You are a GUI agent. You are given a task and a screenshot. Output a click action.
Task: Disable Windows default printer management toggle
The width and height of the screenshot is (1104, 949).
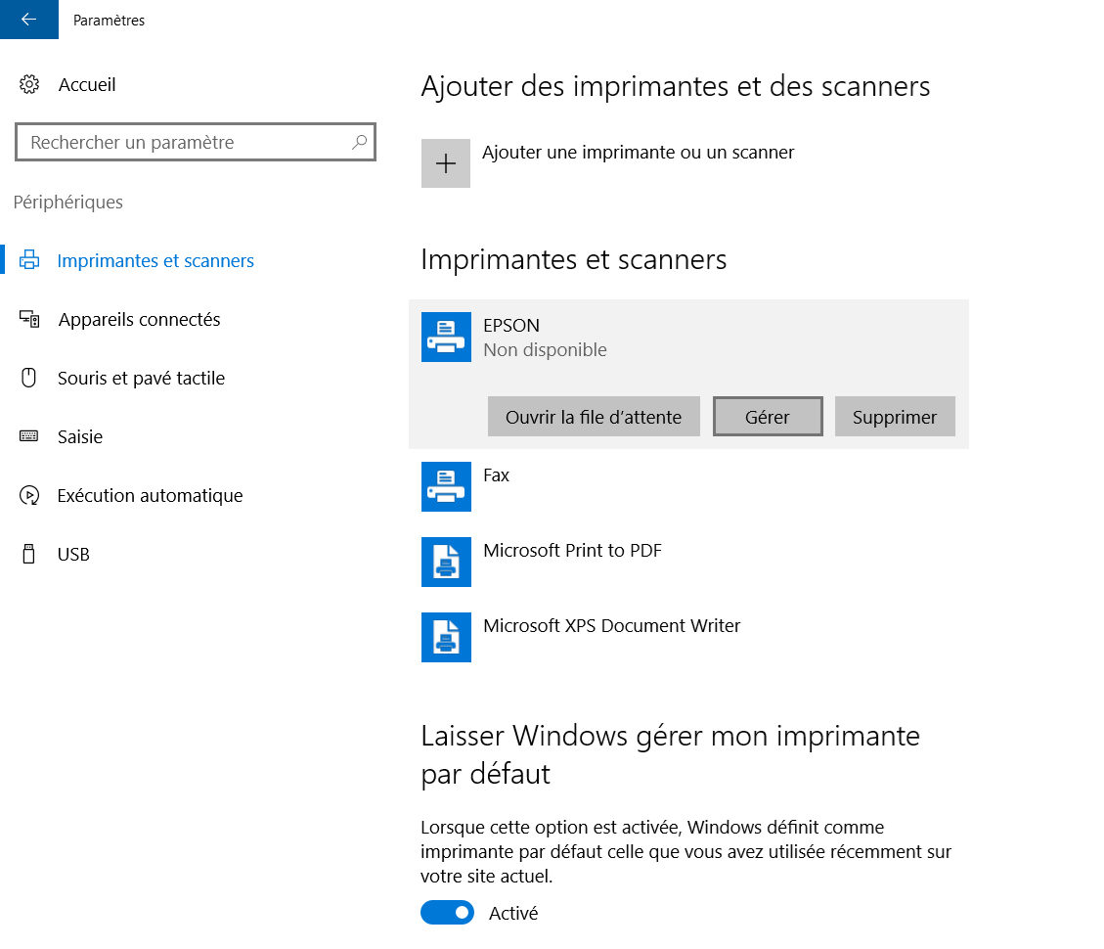click(447, 913)
